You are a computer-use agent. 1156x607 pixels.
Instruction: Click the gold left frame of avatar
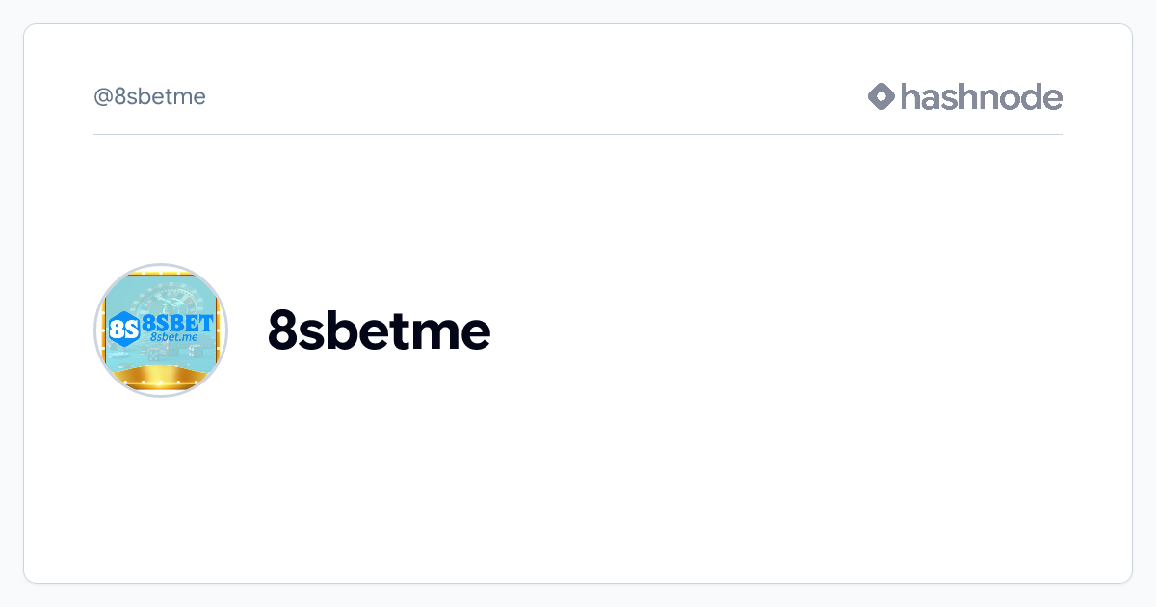point(102,328)
